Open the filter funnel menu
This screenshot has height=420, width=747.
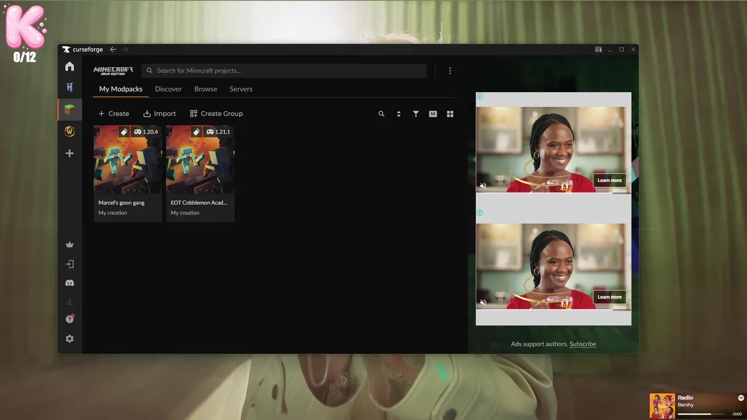(x=416, y=114)
